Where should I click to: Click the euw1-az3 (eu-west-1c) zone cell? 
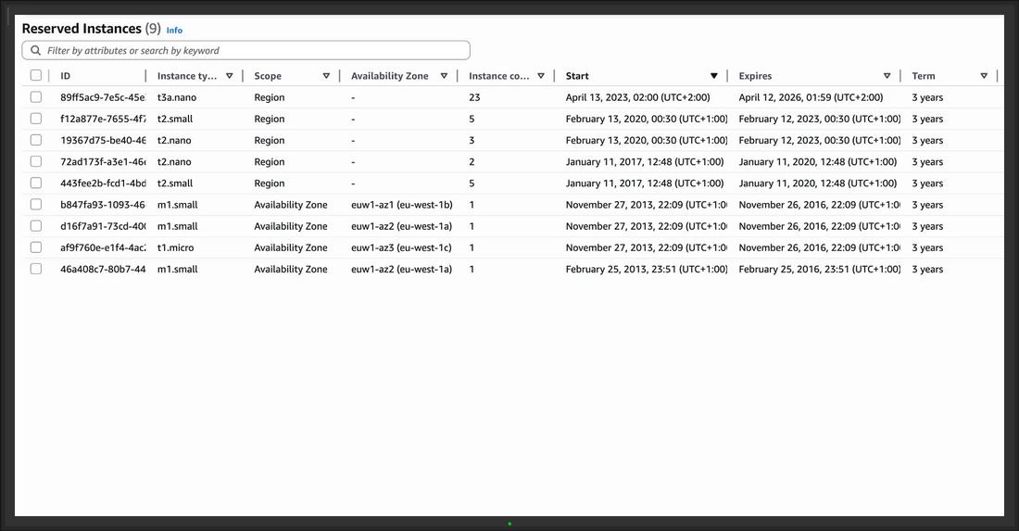click(x=402, y=247)
